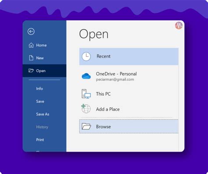
Task: Open the Info page
Action: 44,89
